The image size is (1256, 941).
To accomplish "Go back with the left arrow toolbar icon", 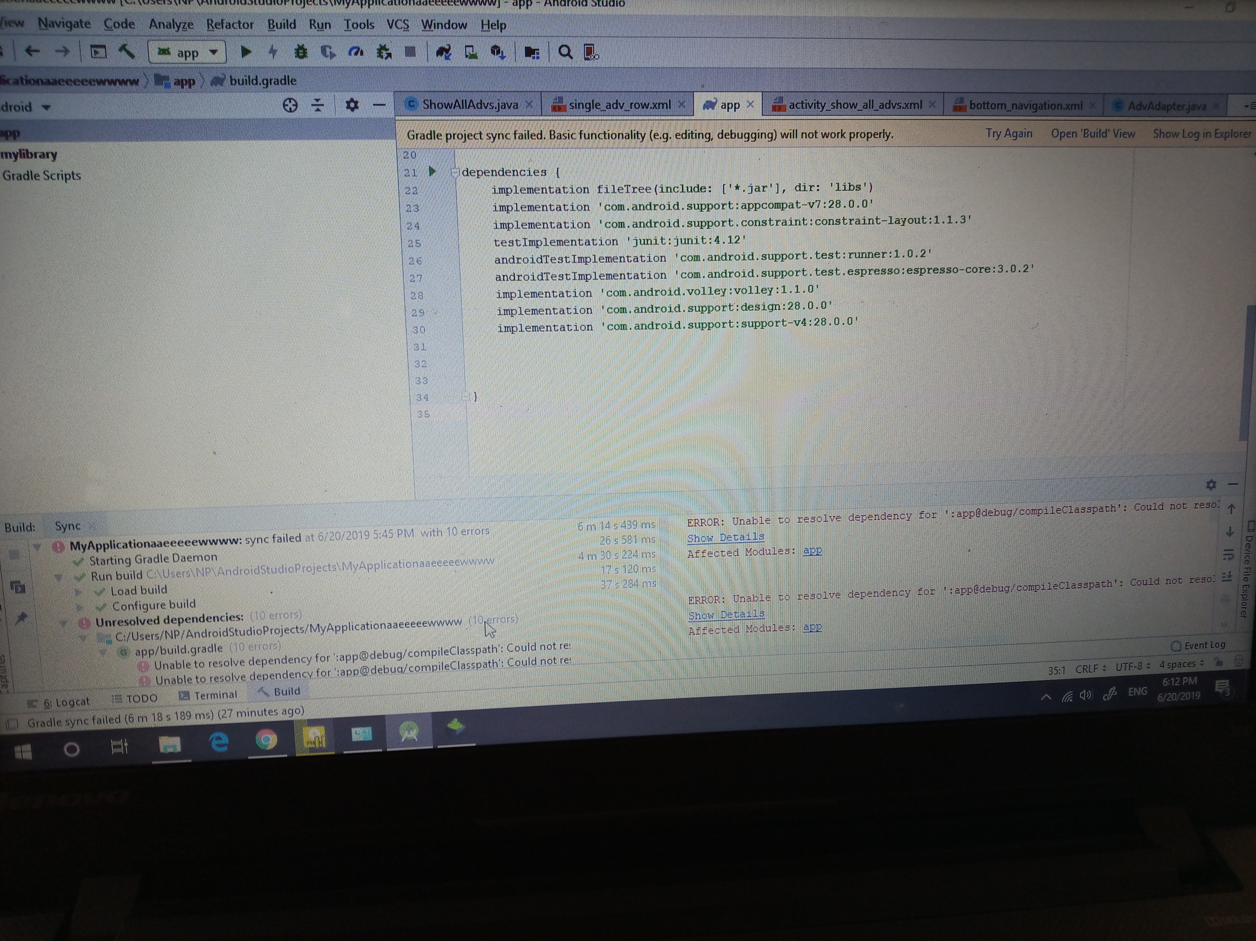I will pos(32,52).
